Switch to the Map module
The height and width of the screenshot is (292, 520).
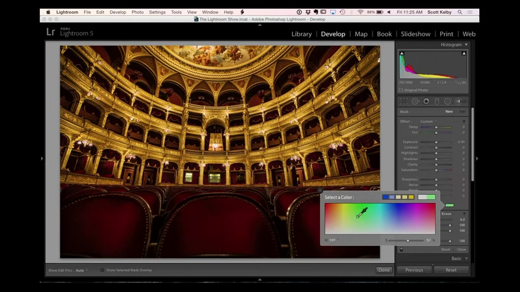(361, 34)
